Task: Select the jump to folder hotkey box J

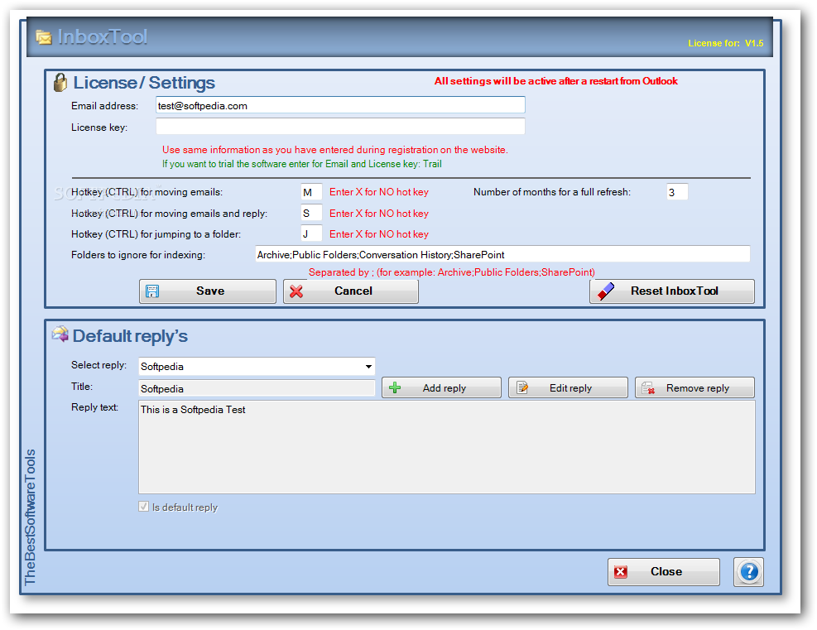Action: 311,234
